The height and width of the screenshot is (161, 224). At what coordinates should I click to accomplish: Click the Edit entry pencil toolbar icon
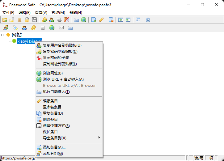[x=101, y=20]
